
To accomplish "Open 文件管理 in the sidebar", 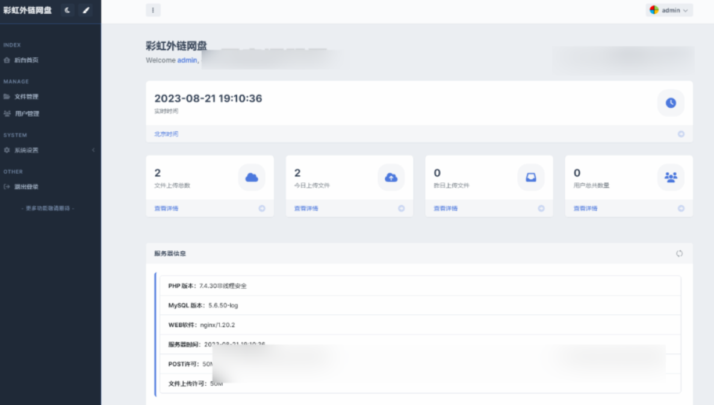I will coord(26,96).
